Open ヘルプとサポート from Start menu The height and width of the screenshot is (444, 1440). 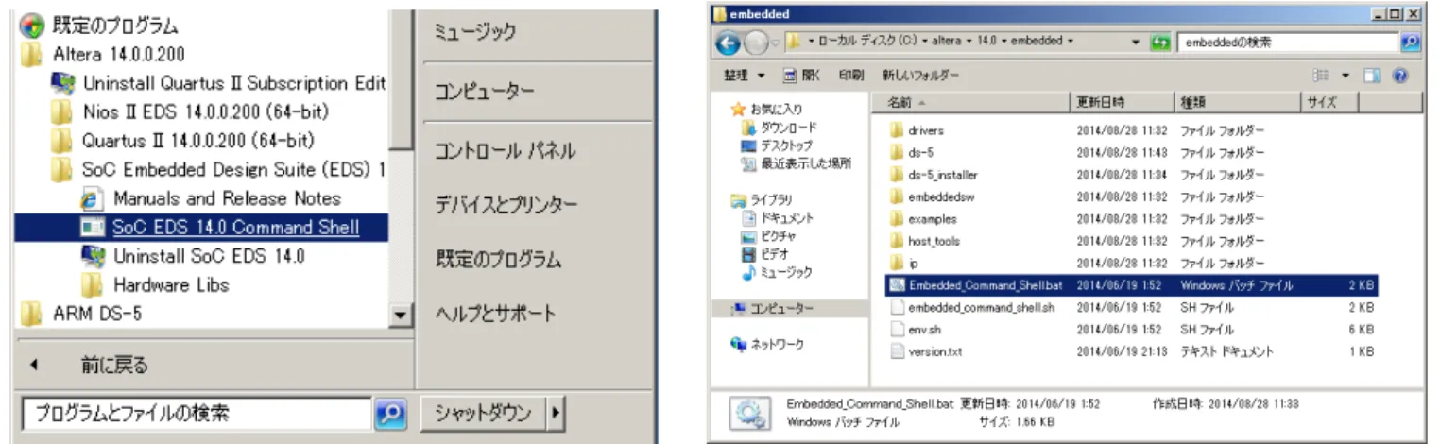click(495, 314)
